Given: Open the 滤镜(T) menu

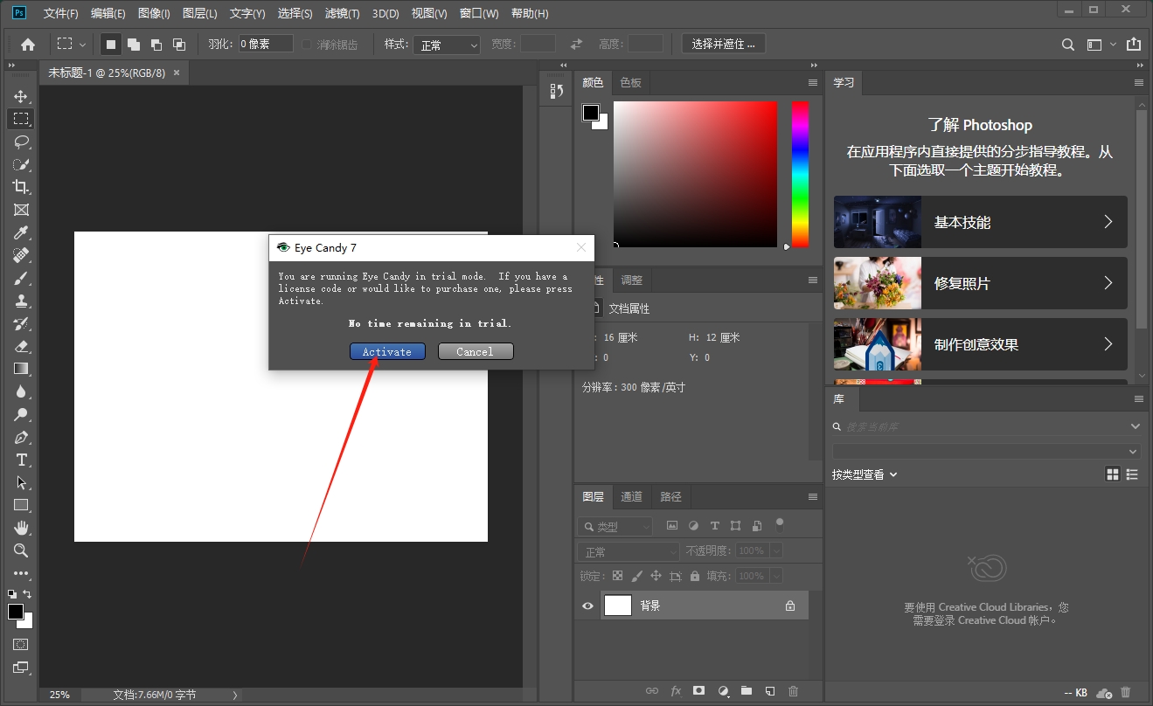Looking at the screenshot, I should pyautogui.click(x=342, y=14).
